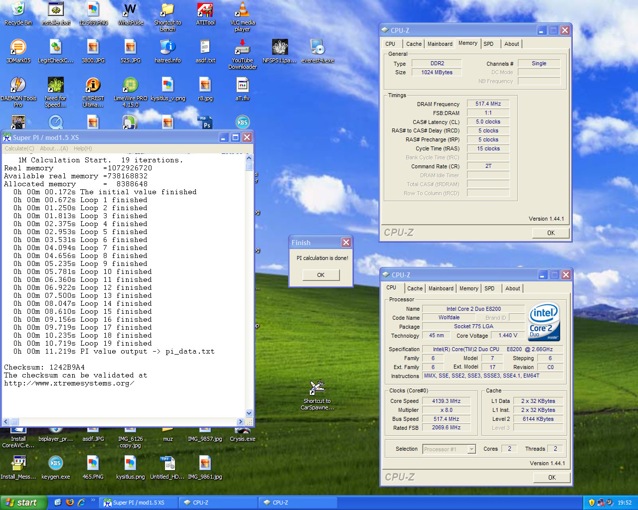Launch LimeWire PRO 4.15.0 icon
Screen dimensions: 638x510
[x=130, y=92]
